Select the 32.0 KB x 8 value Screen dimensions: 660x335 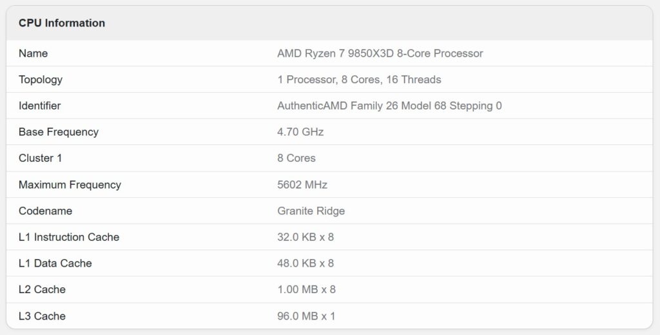(x=306, y=237)
